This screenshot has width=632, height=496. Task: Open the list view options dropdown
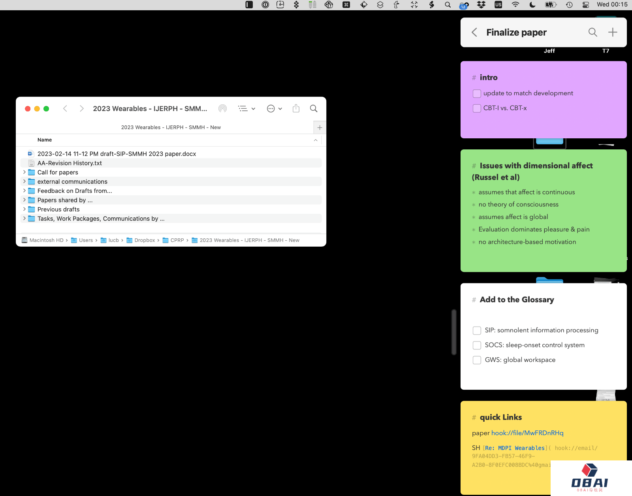[x=247, y=109]
